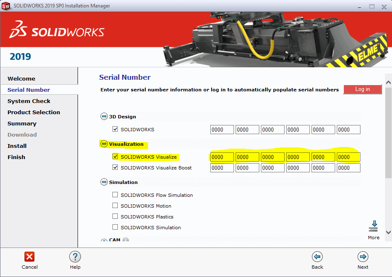Collapse the Visualization section
The height and width of the screenshot is (277, 392).
click(104, 144)
